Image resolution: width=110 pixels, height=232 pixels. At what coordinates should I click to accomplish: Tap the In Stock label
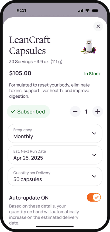pos(92,74)
